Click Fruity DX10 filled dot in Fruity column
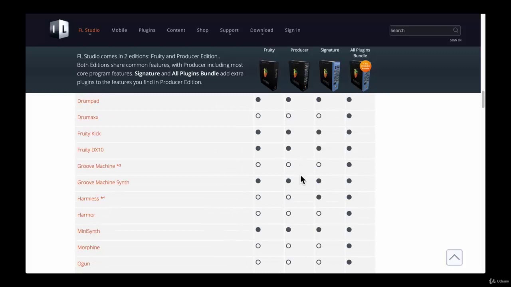 258,148
